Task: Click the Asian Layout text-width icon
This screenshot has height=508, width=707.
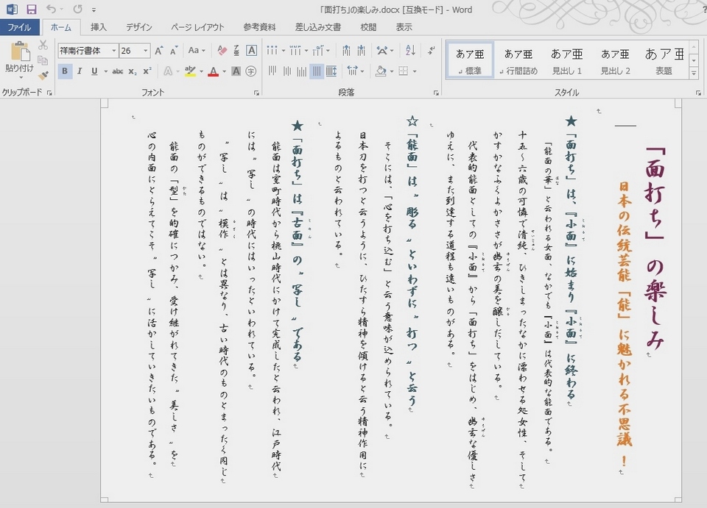Action: (x=382, y=51)
